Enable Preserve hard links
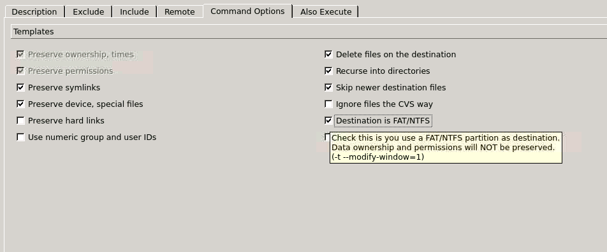 click(x=20, y=121)
